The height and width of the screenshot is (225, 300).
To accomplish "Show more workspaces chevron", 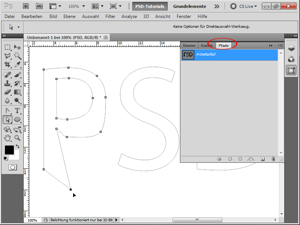I will click(217, 6).
